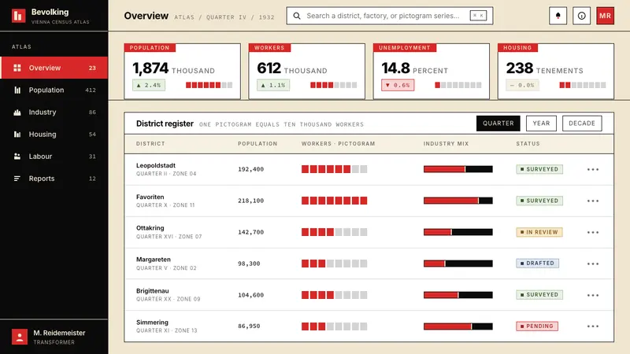The height and width of the screenshot is (354, 630).
Task: Open the MR user avatar menu
Action: [605, 16]
